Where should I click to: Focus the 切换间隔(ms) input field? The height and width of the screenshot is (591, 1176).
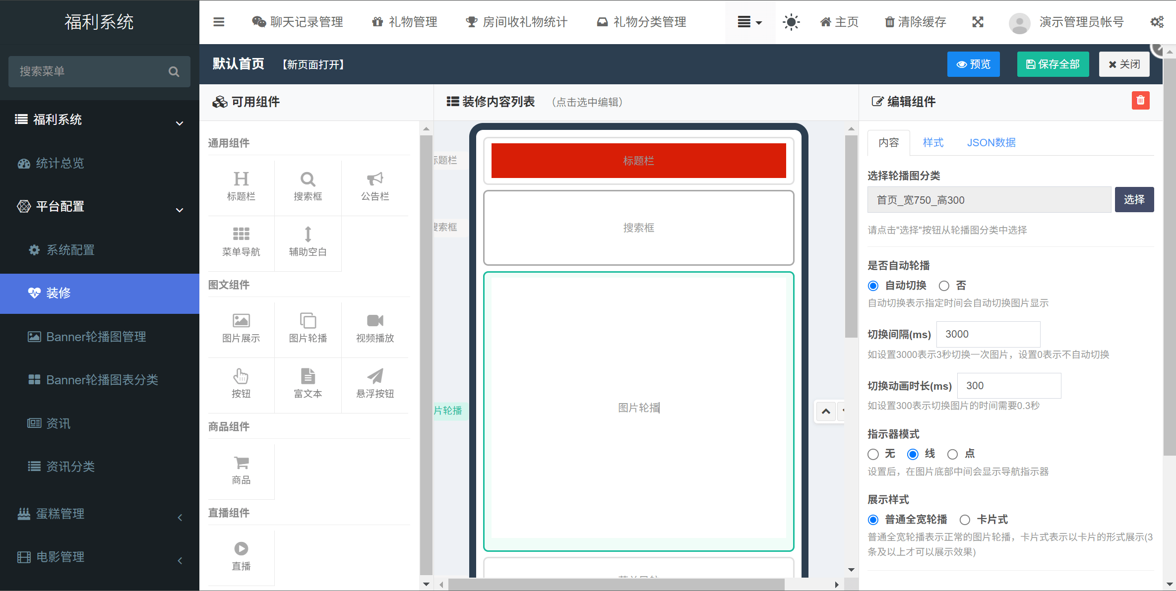tap(988, 335)
